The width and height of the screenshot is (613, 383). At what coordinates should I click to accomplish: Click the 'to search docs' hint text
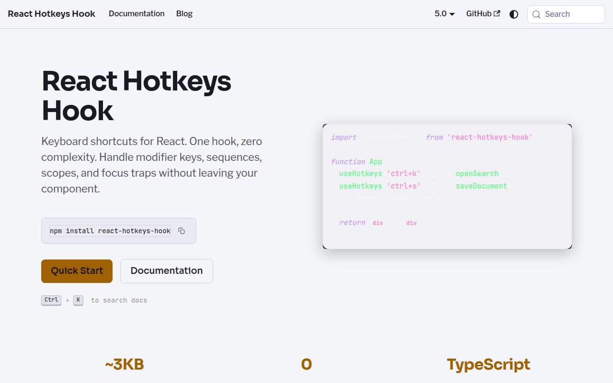tap(119, 301)
